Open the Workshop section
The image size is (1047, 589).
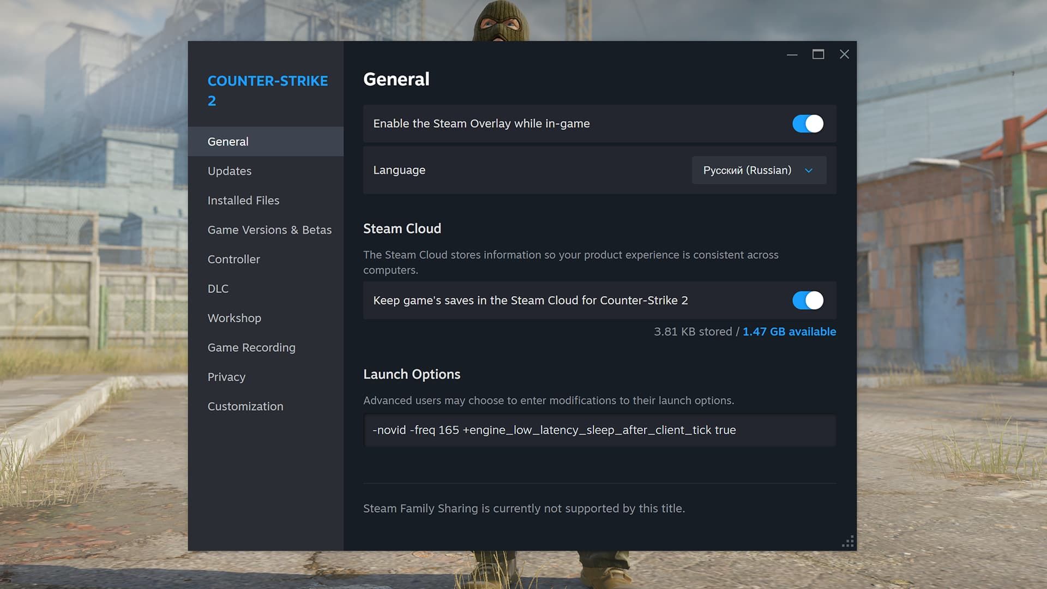coord(266,318)
